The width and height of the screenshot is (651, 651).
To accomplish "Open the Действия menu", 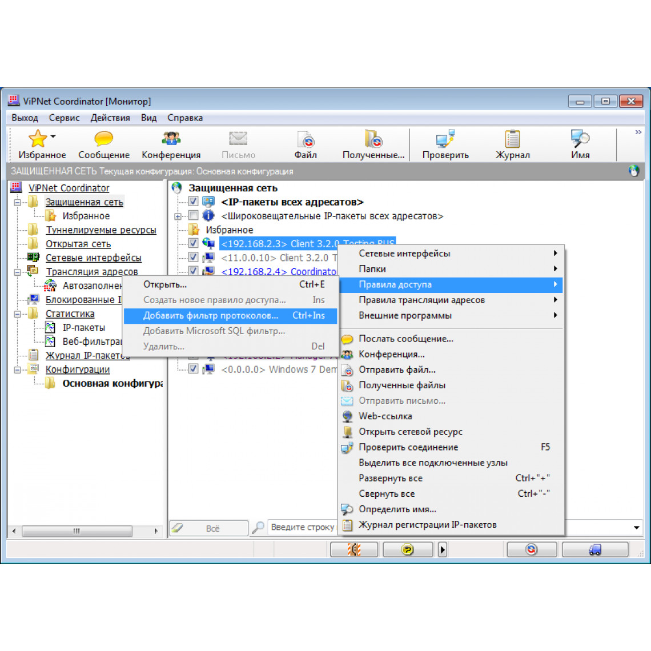I will point(110,118).
